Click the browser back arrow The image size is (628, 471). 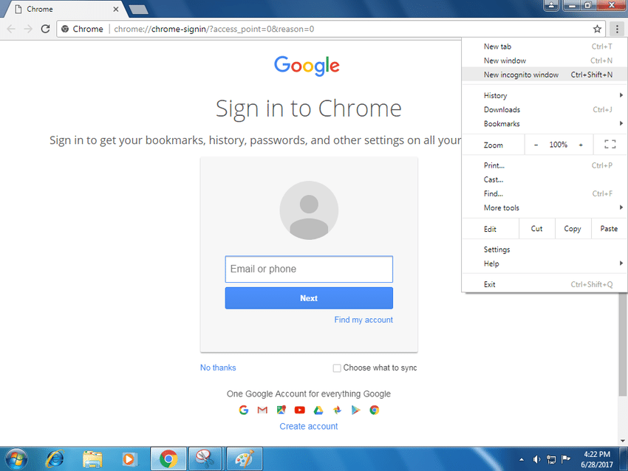11,29
